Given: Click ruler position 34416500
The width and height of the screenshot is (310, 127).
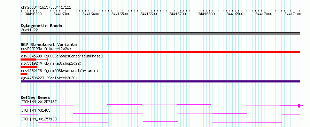Looking at the screenshot, I should (x=120, y=14).
